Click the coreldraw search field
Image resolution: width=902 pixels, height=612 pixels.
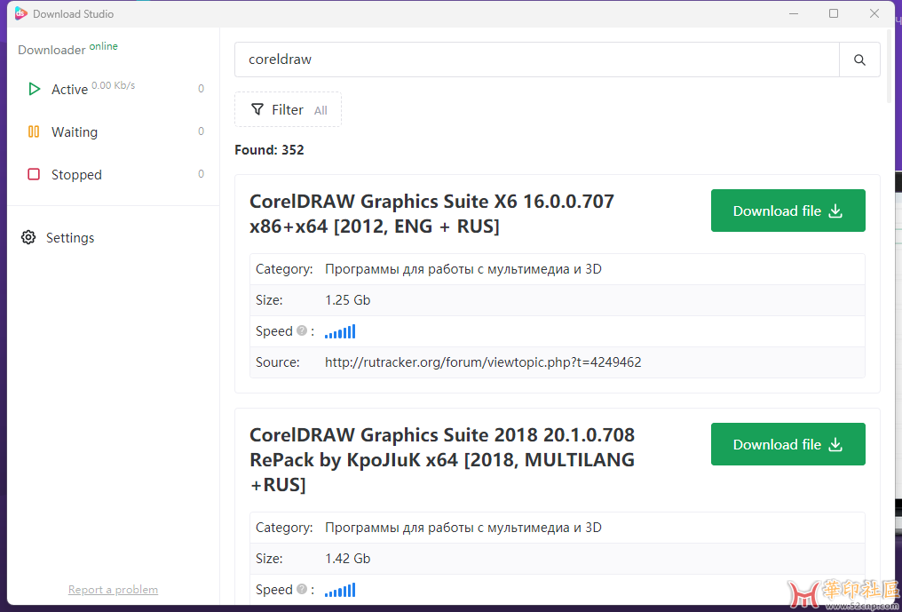click(537, 60)
